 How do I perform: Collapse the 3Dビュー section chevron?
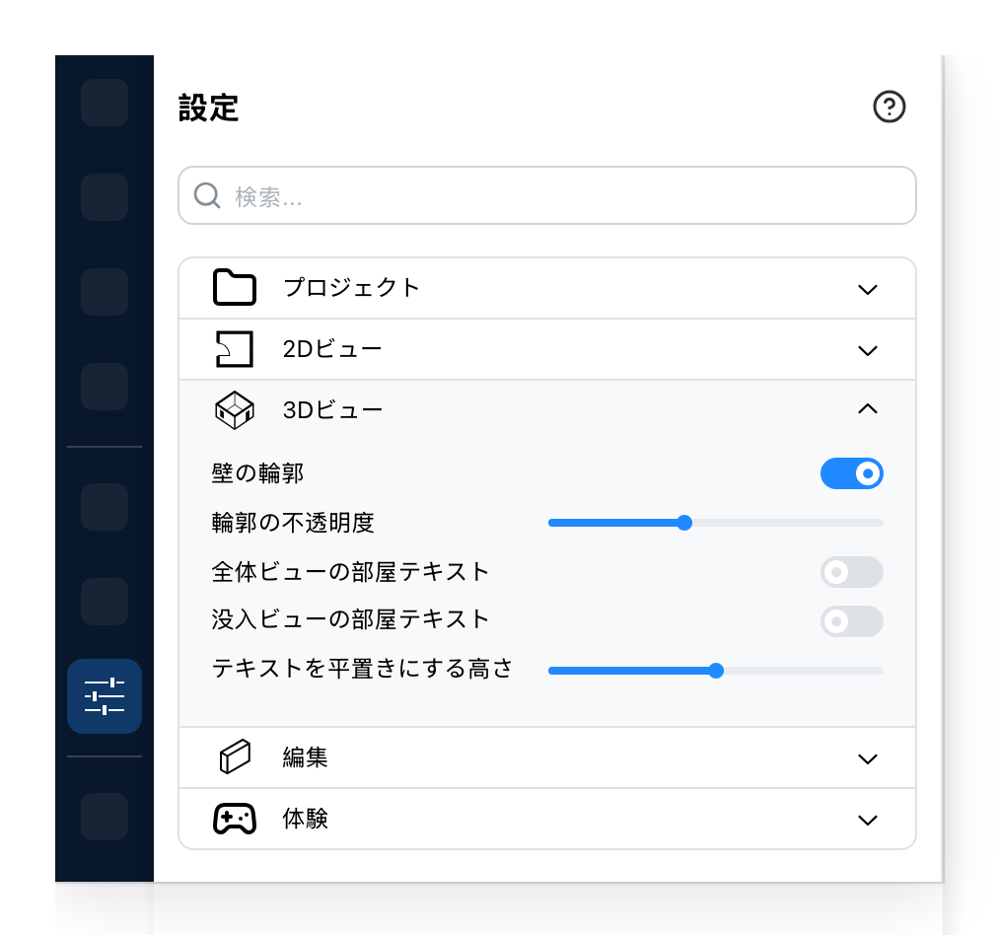pos(868,408)
